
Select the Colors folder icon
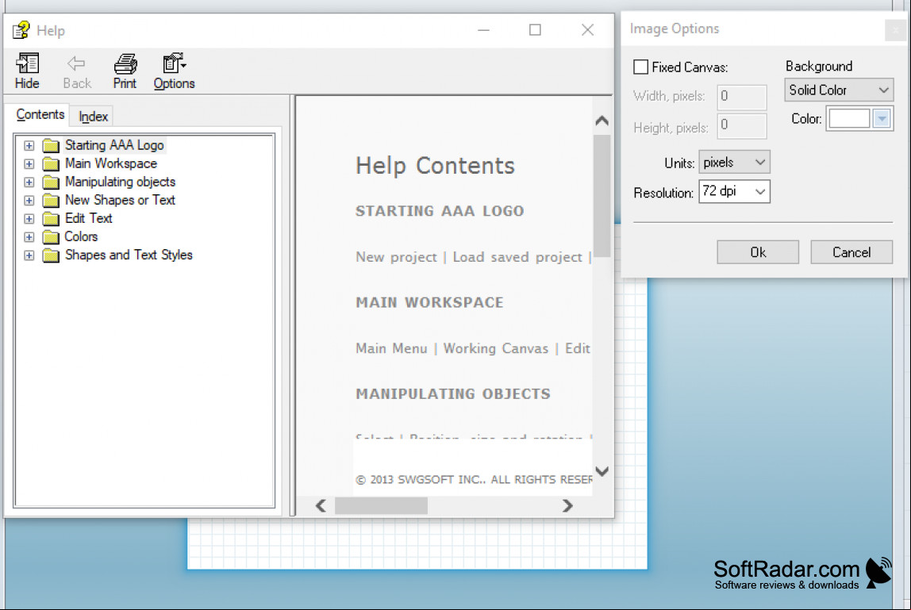point(51,237)
